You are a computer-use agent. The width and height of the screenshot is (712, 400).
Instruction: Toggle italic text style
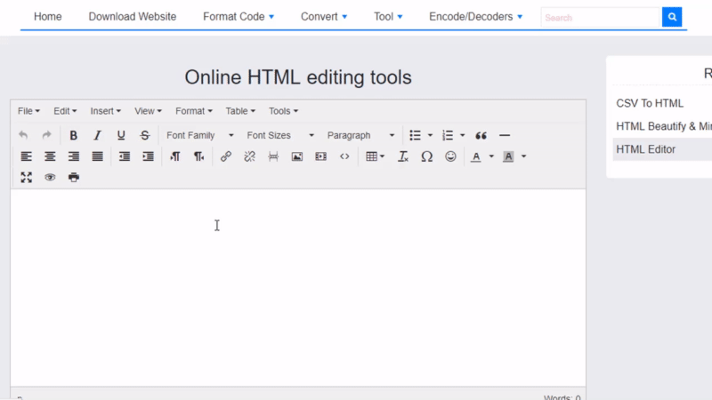98,135
